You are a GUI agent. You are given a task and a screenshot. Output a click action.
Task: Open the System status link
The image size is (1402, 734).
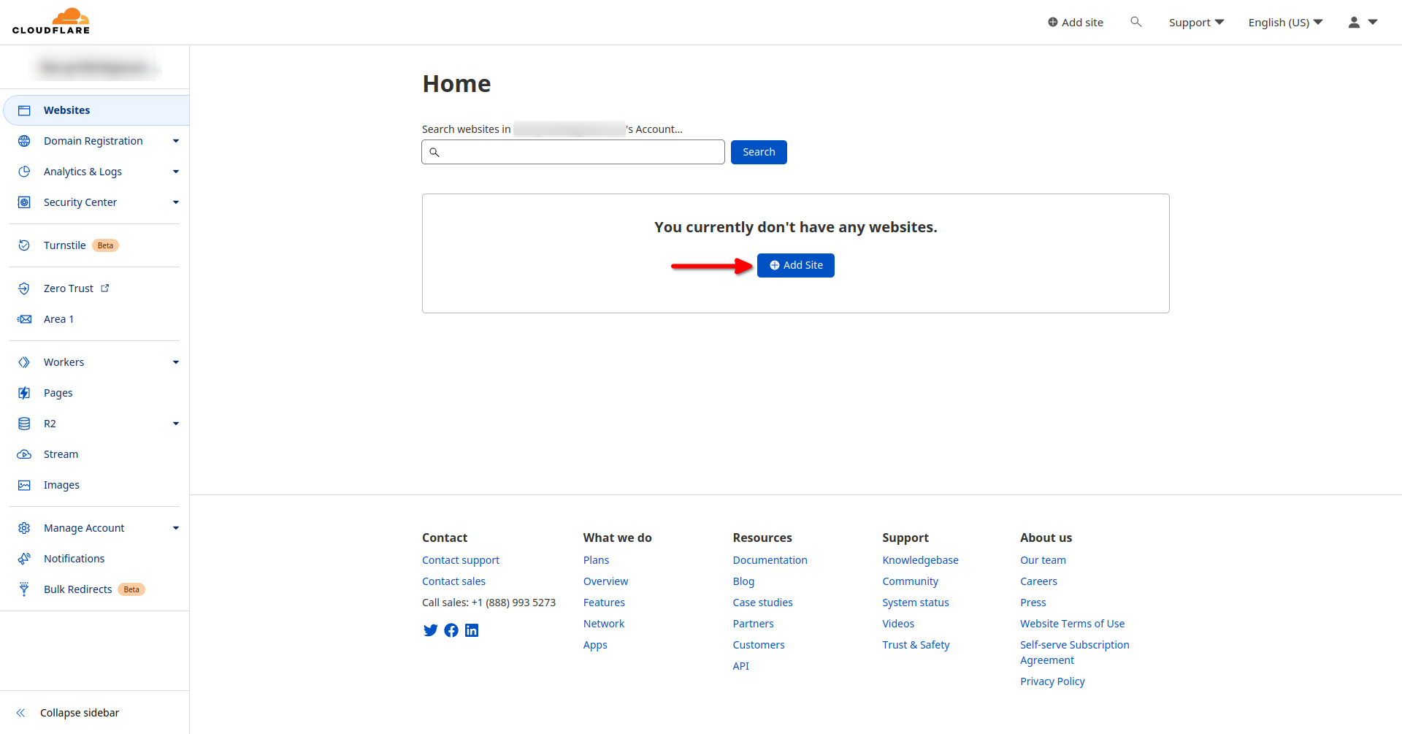click(x=916, y=603)
